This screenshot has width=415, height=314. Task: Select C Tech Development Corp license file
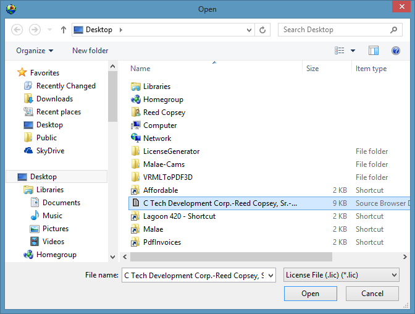click(x=269, y=203)
